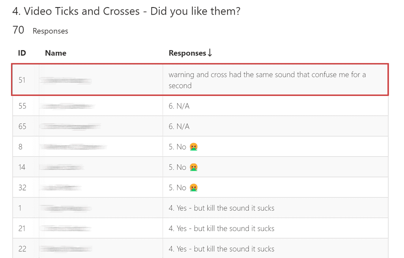Select the '6. N/A' response for ID 65
Image resolution: width=404 pixels, height=258 pixels.
[179, 126]
